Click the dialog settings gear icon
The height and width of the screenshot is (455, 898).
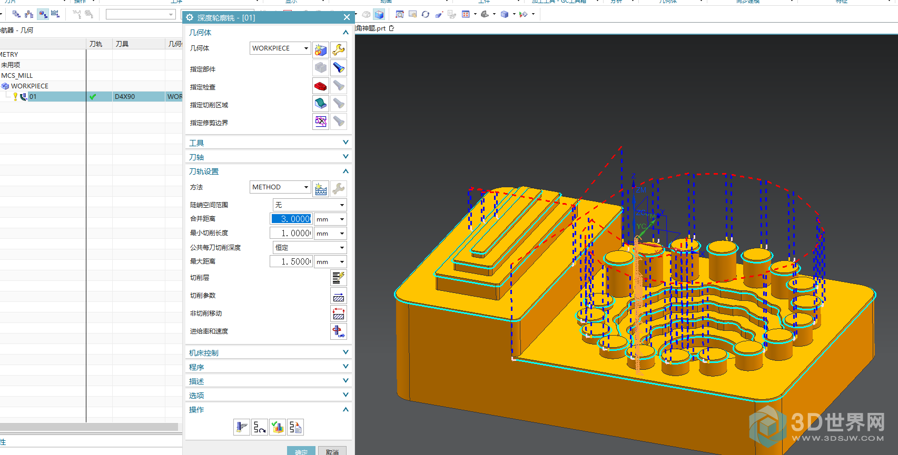point(190,17)
